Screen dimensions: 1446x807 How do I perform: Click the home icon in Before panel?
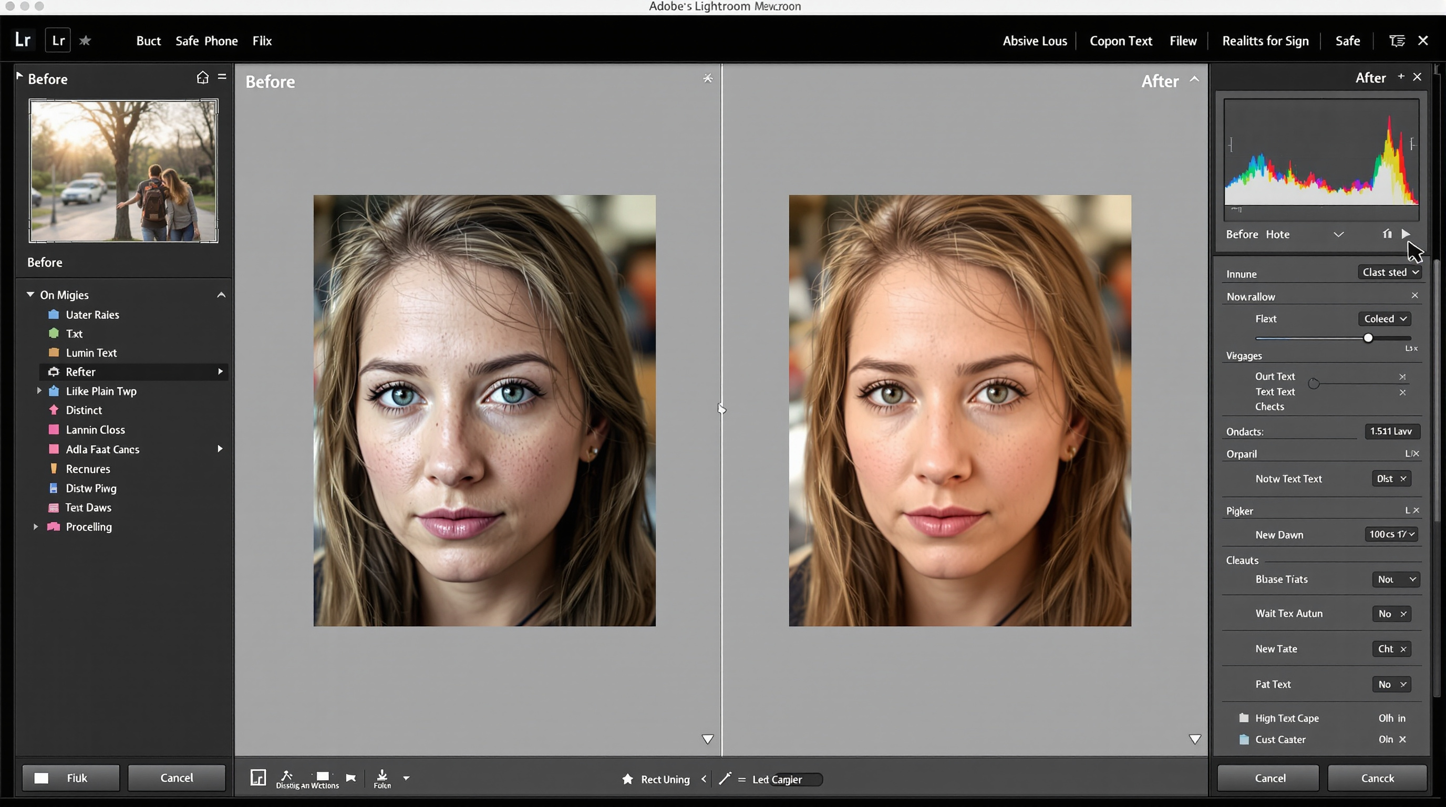tap(203, 77)
